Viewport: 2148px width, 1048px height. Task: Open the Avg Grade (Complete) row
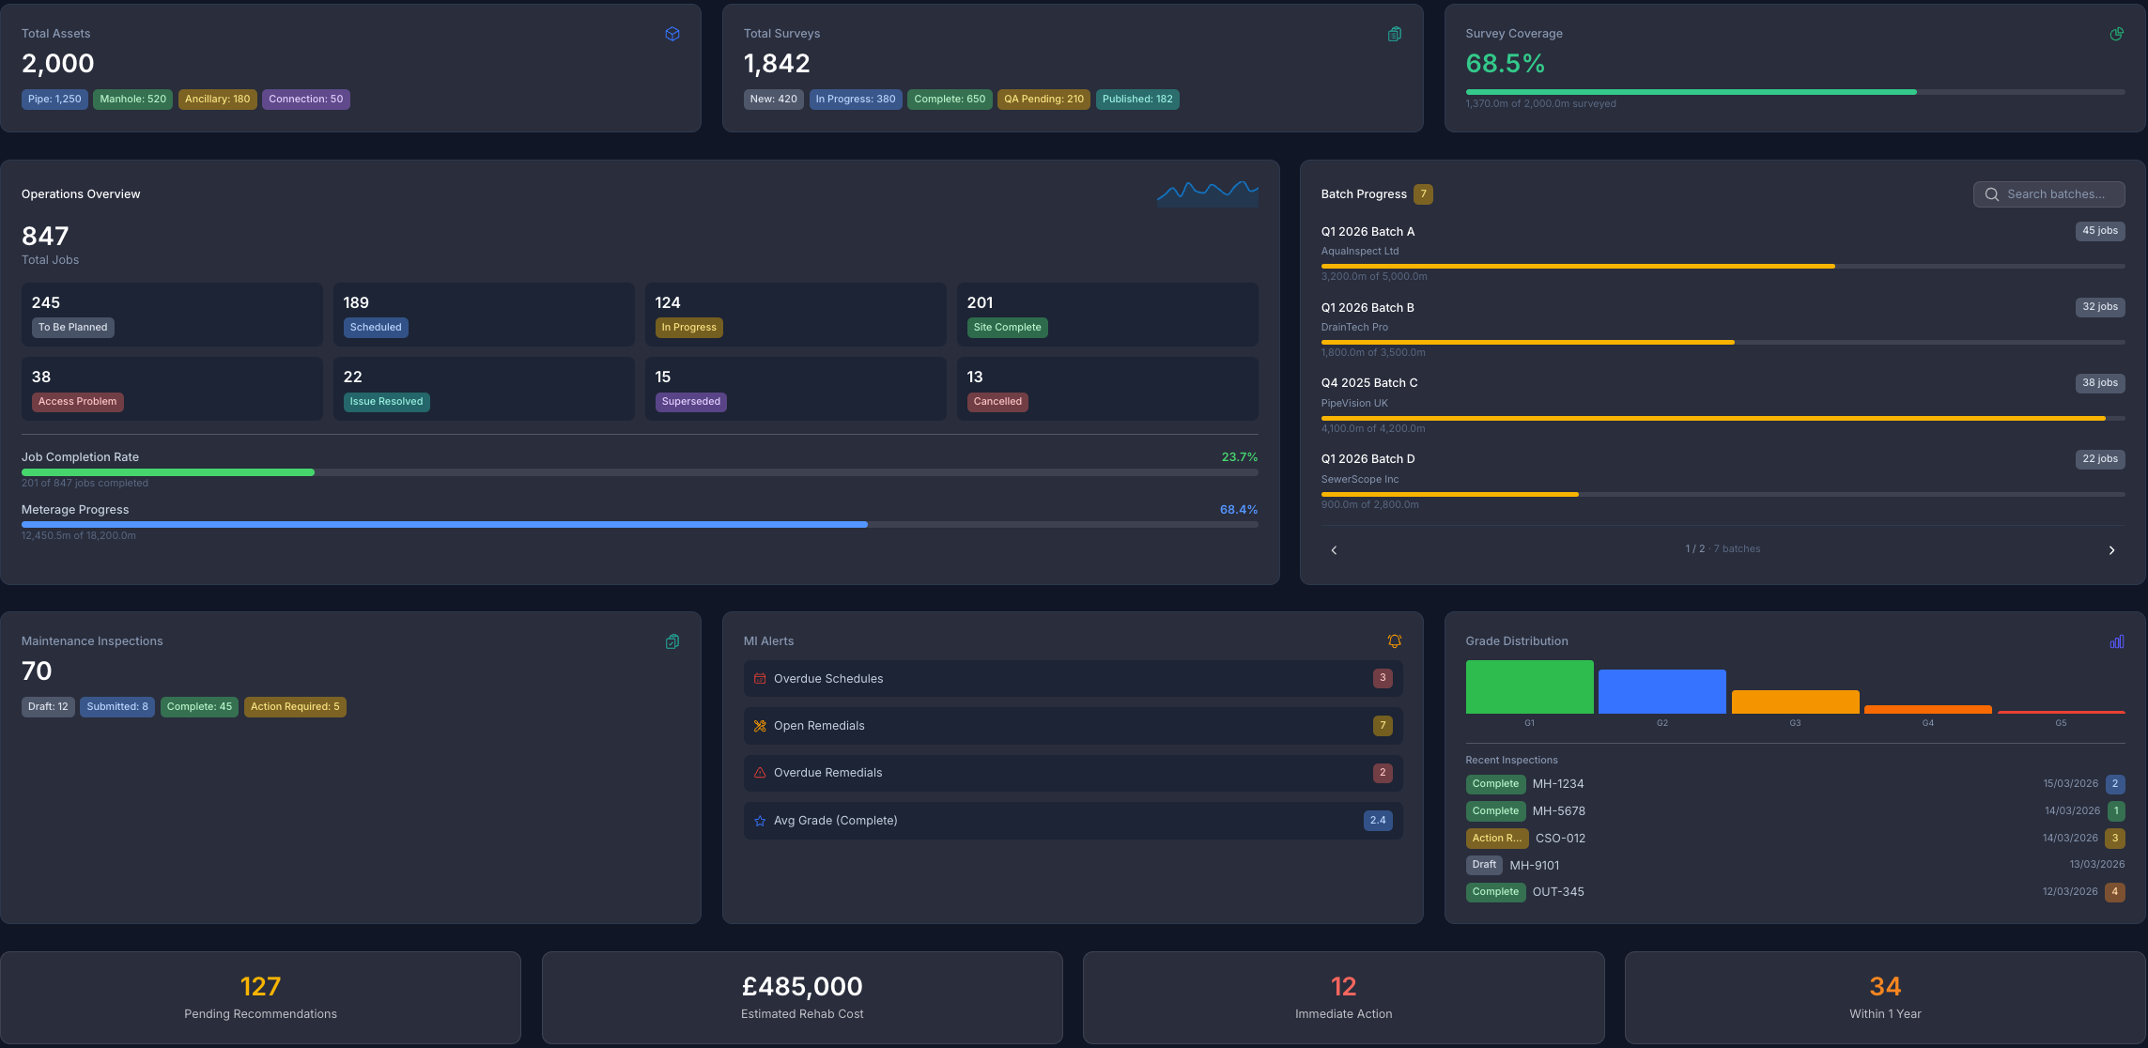(x=1073, y=821)
